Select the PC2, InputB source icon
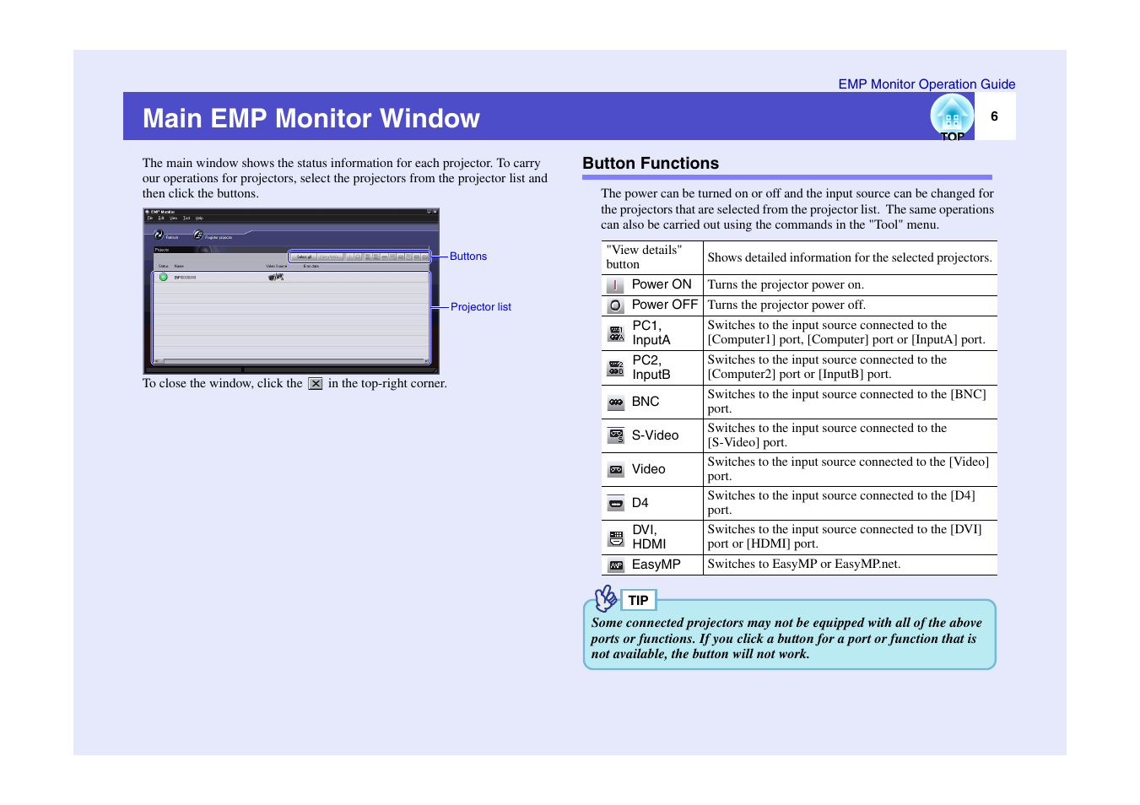The image size is (1140, 805). 616,368
